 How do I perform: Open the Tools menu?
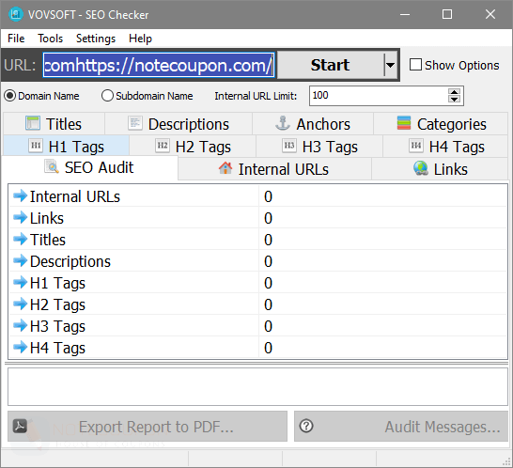(50, 39)
